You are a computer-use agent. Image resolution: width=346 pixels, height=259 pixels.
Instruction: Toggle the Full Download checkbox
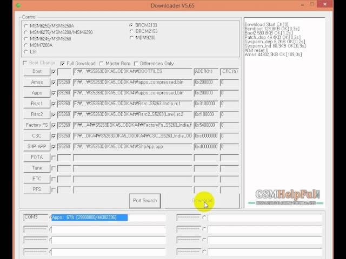click(63, 63)
